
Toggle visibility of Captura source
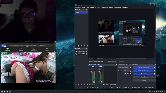[84, 54]
